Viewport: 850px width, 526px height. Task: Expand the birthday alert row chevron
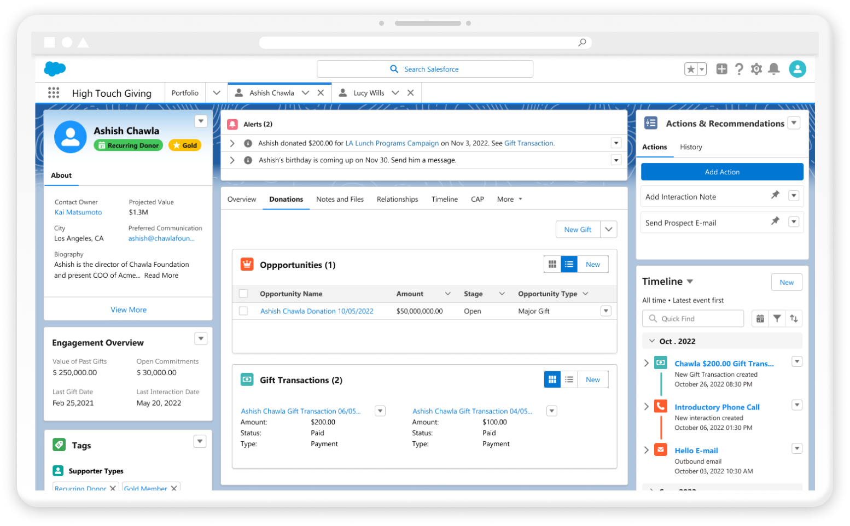[232, 160]
